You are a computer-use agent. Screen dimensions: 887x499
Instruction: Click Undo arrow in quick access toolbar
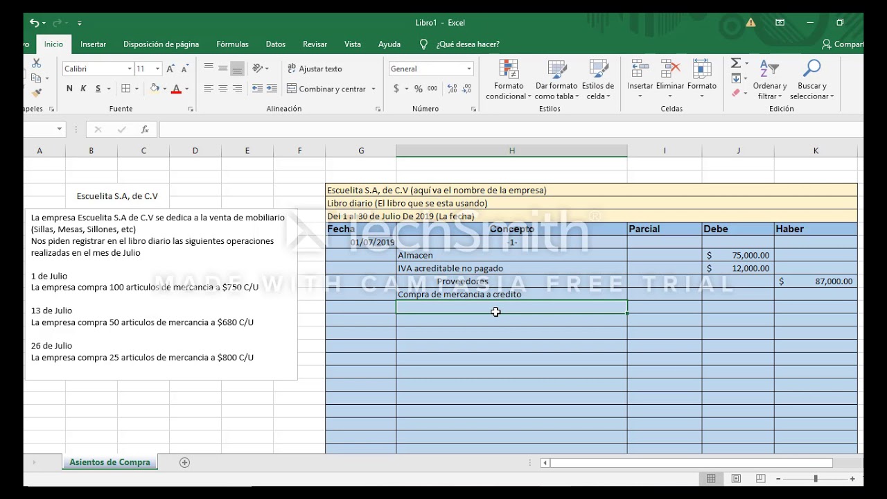pyautogui.click(x=34, y=23)
